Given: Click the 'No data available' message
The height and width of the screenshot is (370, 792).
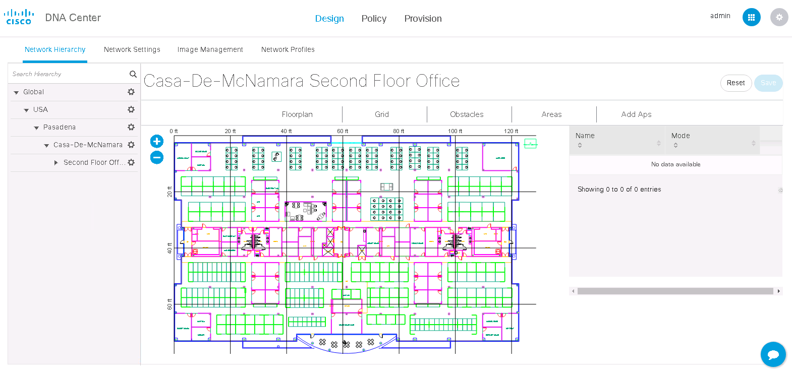Looking at the screenshot, I should pyautogui.click(x=675, y=164).
